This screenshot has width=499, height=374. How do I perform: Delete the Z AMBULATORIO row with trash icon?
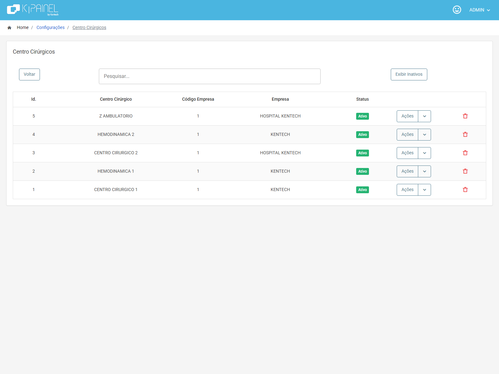click(x=465, y=116)
